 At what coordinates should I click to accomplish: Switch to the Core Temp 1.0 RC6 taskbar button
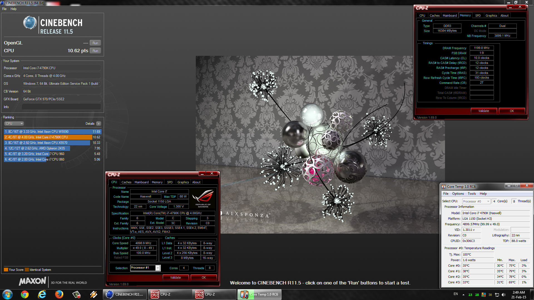(259, 294)
